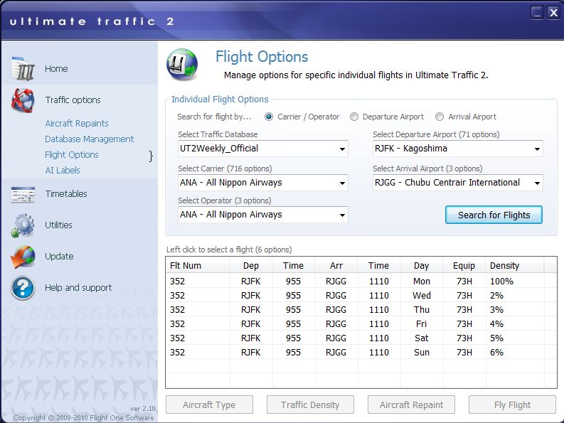
Task: Go to Database Management link
Action: (89, 139)
